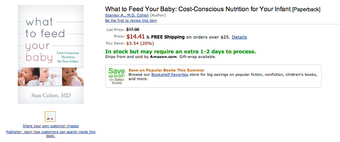Click the red $14.41 price
340x142 pixels.
[136, 37]
